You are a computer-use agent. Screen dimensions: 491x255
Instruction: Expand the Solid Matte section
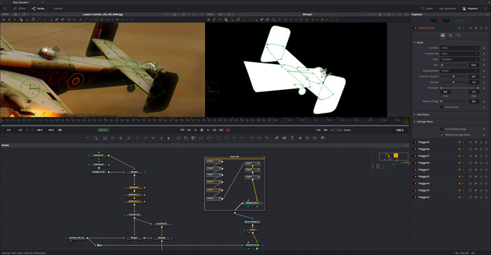[x=423, y=115]
